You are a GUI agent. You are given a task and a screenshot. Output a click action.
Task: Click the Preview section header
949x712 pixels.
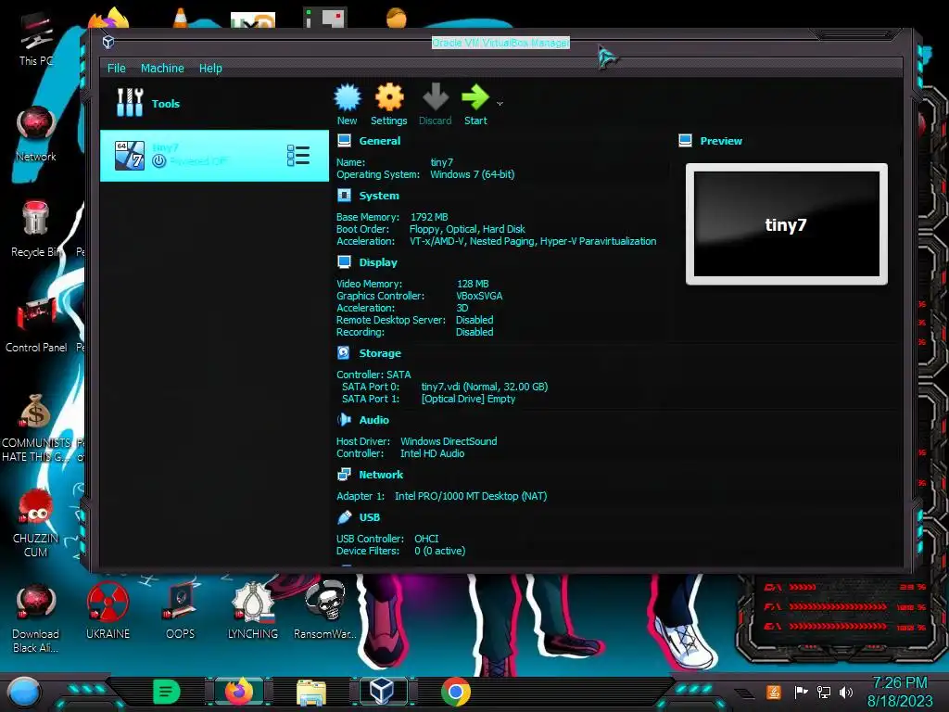[721, 141]
